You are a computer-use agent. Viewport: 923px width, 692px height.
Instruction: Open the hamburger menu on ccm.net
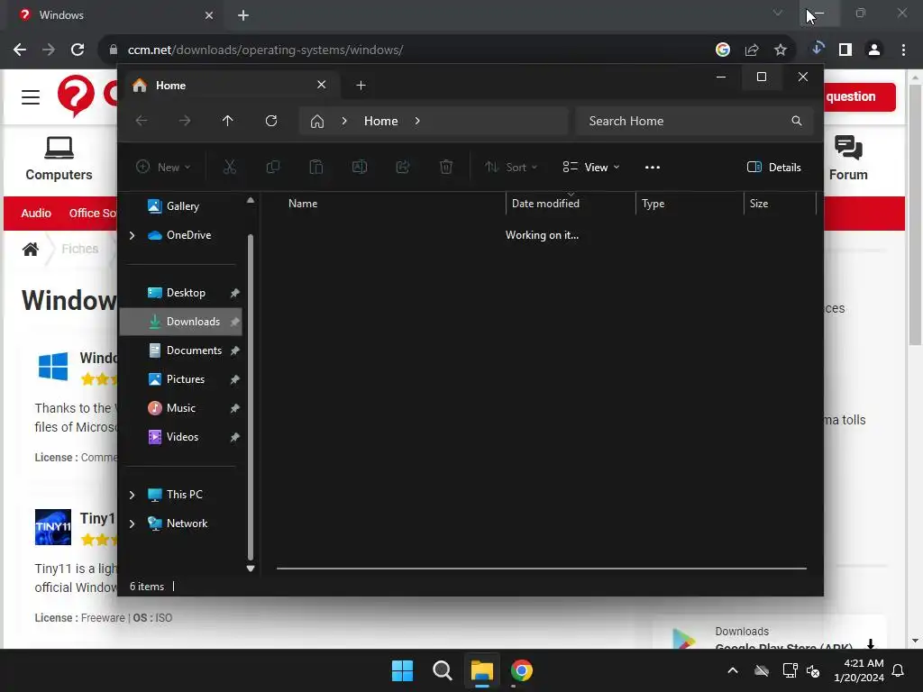31,97
